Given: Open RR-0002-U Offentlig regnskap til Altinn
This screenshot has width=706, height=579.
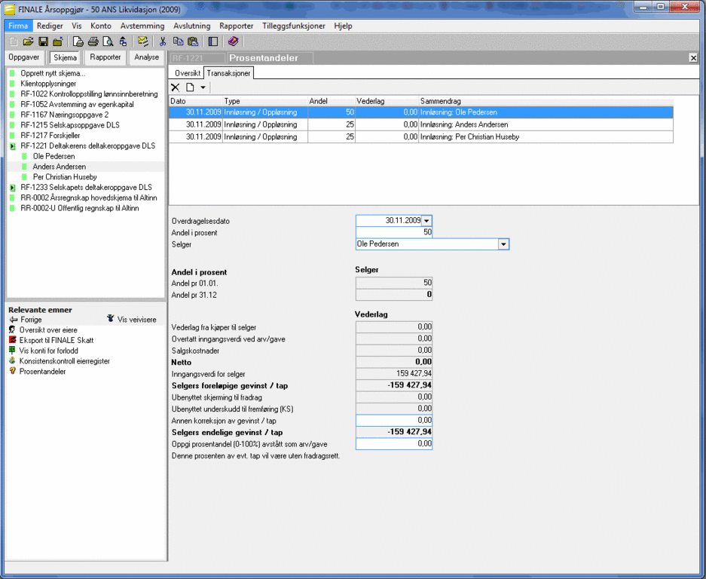Looking at the screenshot, I should click(x=80, y=208).
